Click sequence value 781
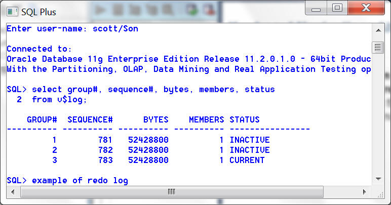This screenshot has width=391, height=205. click(x=105, y=140)
